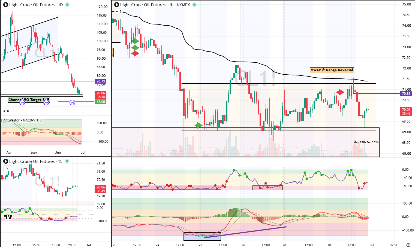Click the 'AntiVestor - MACD-V 1.0' indicator label
The image size is (415, 247).
23,120
